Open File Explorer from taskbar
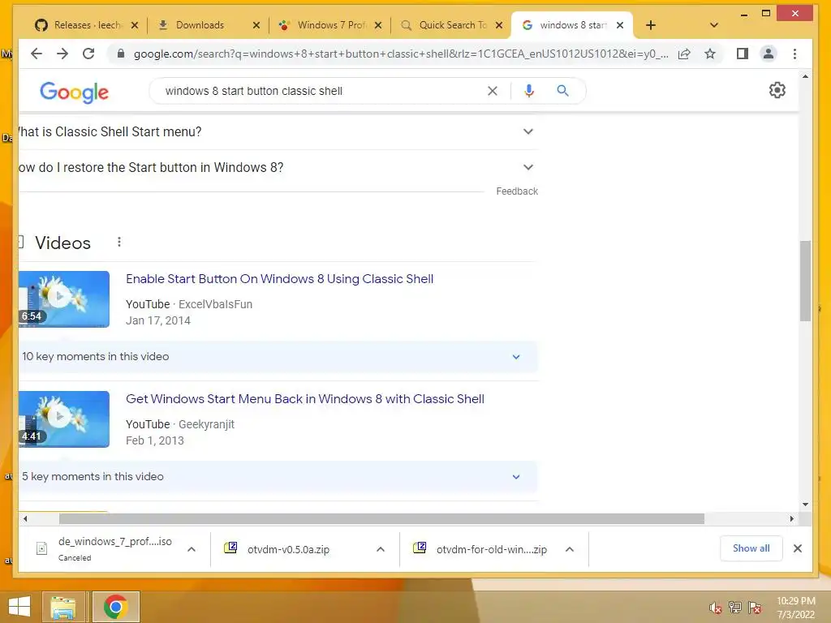 pos(63,608)
